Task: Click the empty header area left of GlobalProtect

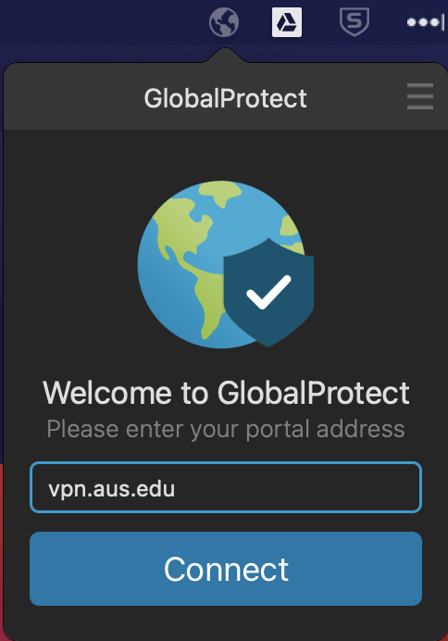Action: click(73, 98)
